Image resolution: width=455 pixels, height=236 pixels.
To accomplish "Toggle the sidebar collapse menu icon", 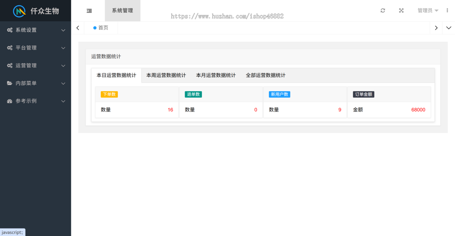I will (x=89, y=11).
